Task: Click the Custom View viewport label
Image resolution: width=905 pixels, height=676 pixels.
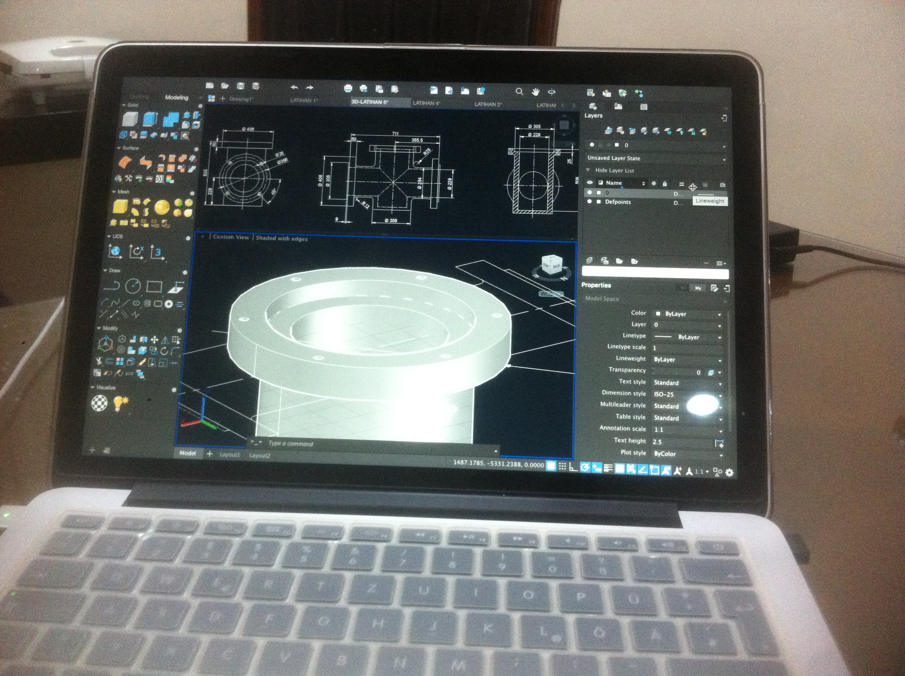Action: 231,237
